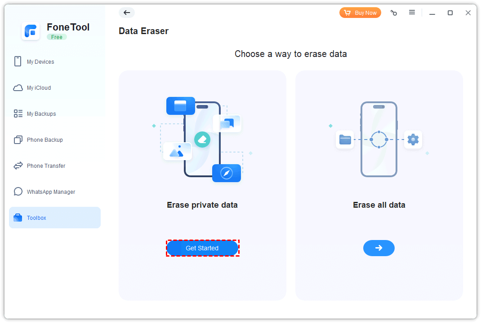The image size is (481, 323).
Task: Click the back arrow button
Action: click(x=127, y=13)
